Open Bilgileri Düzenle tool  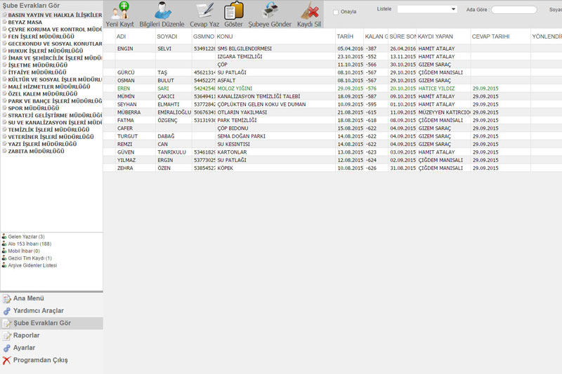(x=162, y=11)
